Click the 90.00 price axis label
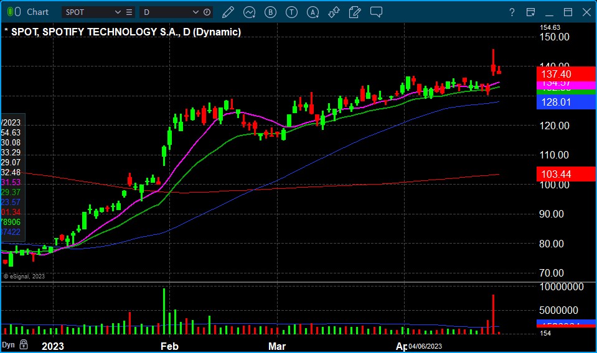Screen dimensions: 597x353 point(552,214)
